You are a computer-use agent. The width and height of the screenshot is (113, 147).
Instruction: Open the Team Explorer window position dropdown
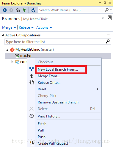pyautogui.click(x=100, y=3)
